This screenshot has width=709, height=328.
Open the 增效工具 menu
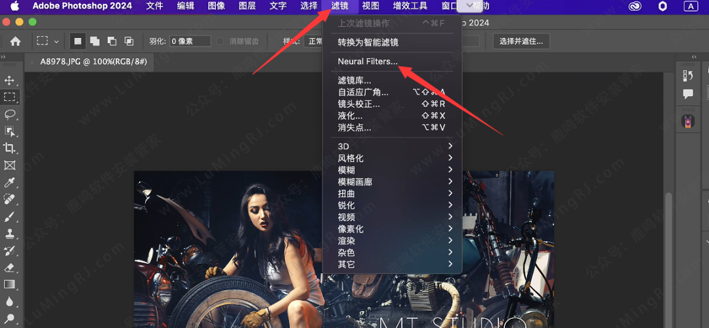coord(410,7)
